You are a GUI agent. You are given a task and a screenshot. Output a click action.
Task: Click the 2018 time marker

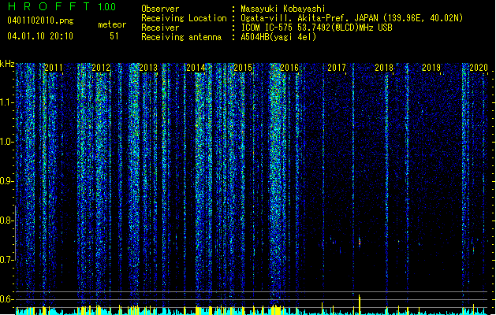coord(384,68)
